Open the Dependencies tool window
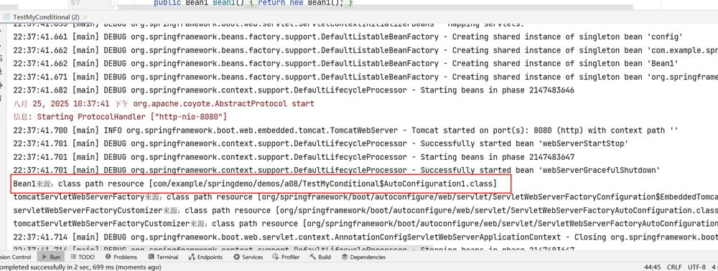Image resolution: width=718 pixels, height=271 pixels. coord(363,257)
